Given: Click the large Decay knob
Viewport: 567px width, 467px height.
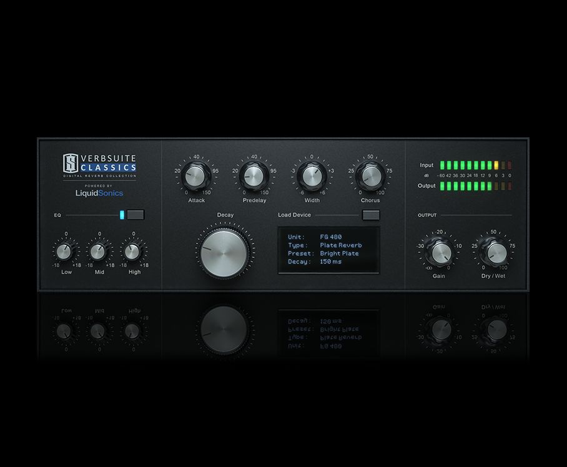Looking at the screenshot, I should coord(224,252).
